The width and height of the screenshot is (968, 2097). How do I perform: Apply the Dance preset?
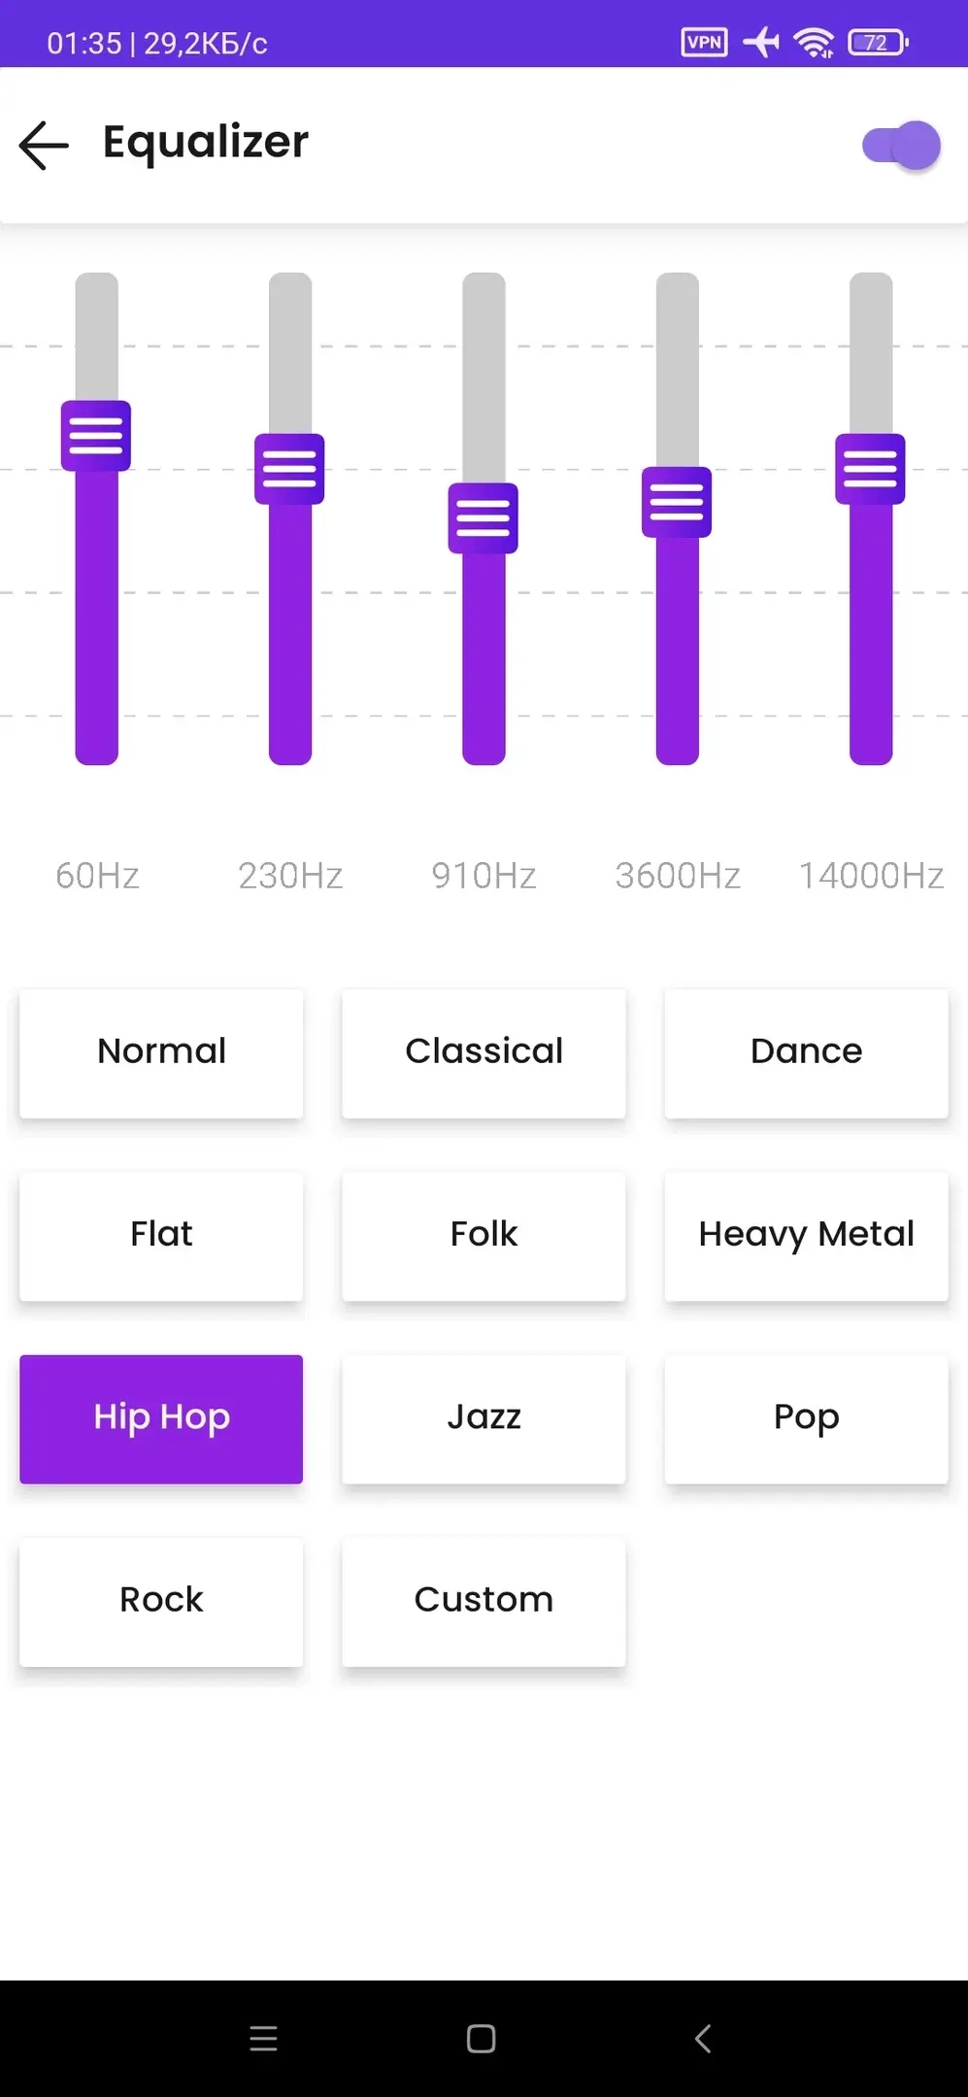tap(806, 1052)
